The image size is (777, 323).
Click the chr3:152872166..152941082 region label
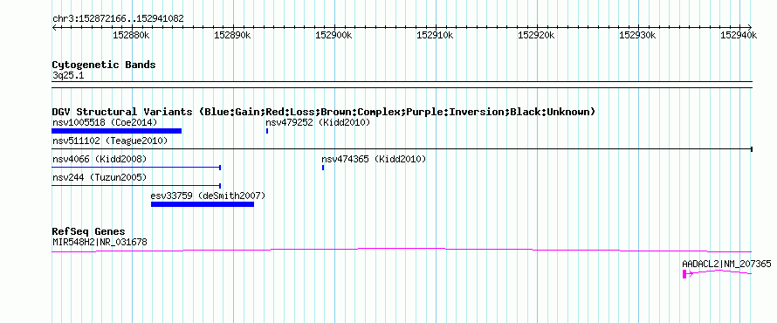[118, 19]
